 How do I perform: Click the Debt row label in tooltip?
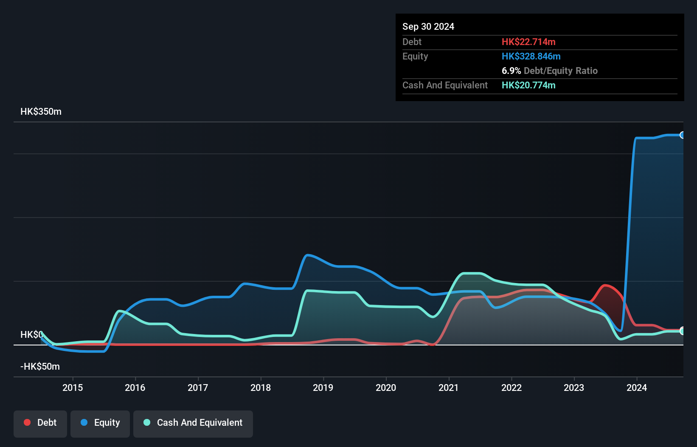(412, 42)
